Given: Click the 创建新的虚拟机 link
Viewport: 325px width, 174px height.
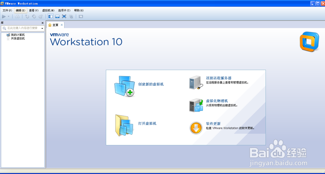Looking at the screenshot, I should [151, 84].
